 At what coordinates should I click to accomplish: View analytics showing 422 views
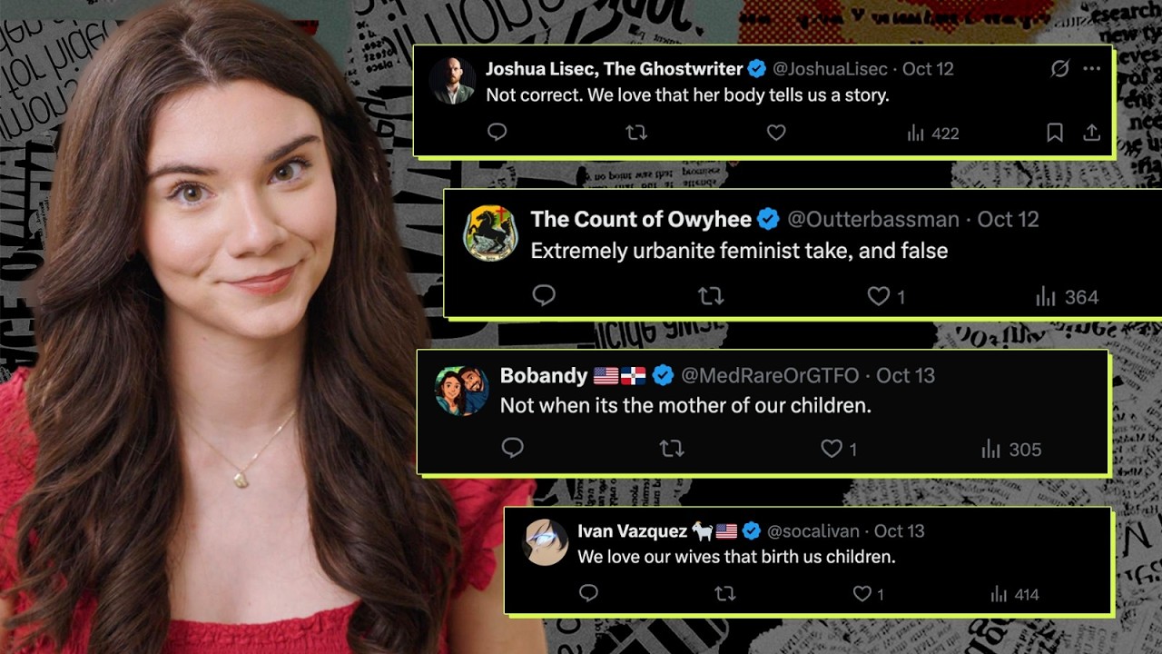click(933, 134)
